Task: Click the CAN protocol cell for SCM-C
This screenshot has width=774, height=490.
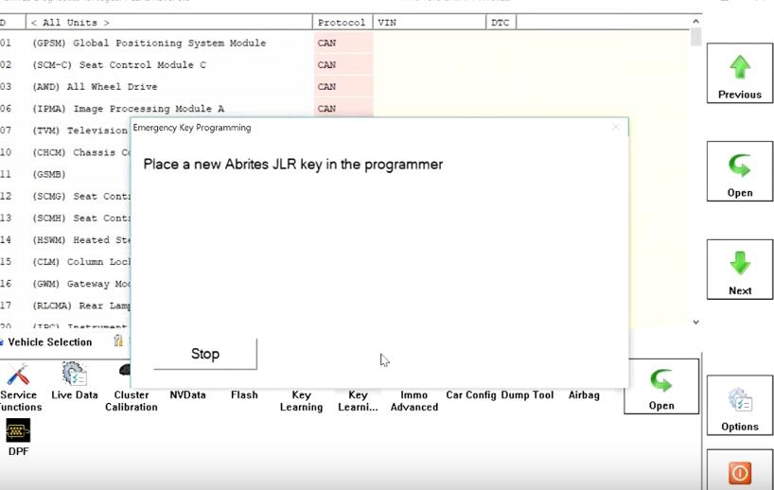Action: point(343,64)
